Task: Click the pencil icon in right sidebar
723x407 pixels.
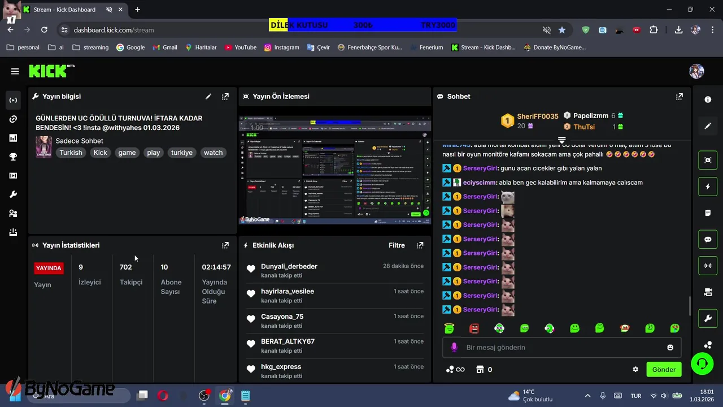Action: (x=708, y=126)
